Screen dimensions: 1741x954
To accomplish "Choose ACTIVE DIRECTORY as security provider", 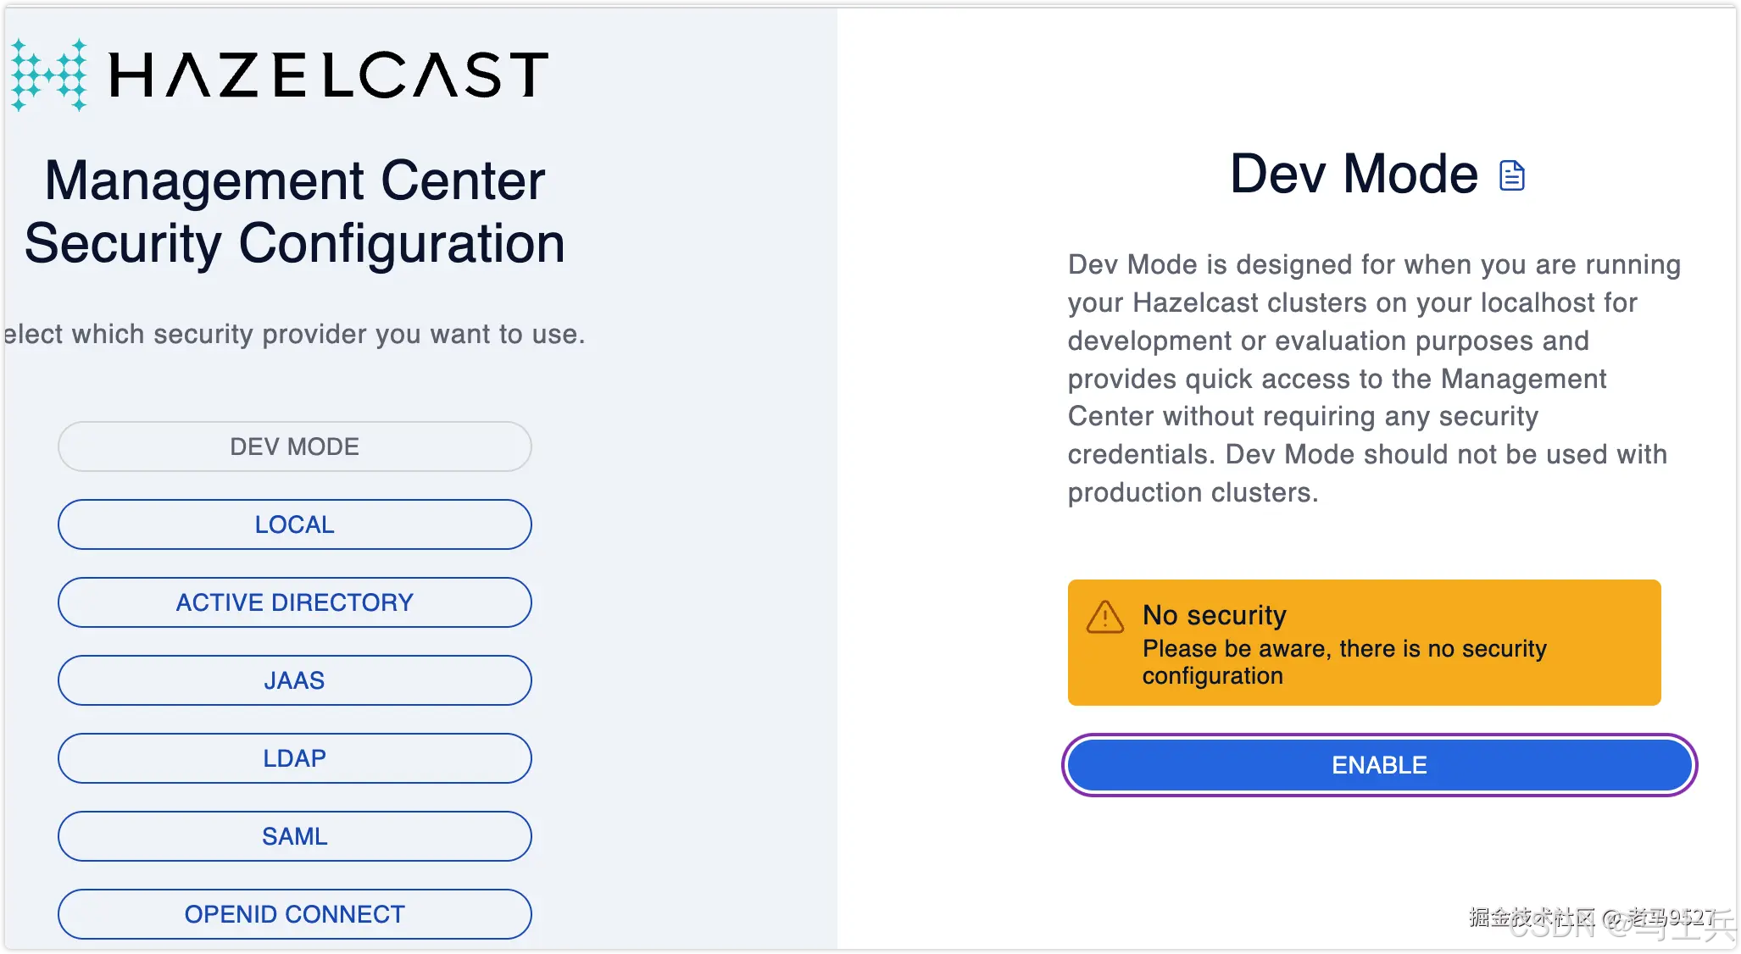I will click(x=294, y=602).
